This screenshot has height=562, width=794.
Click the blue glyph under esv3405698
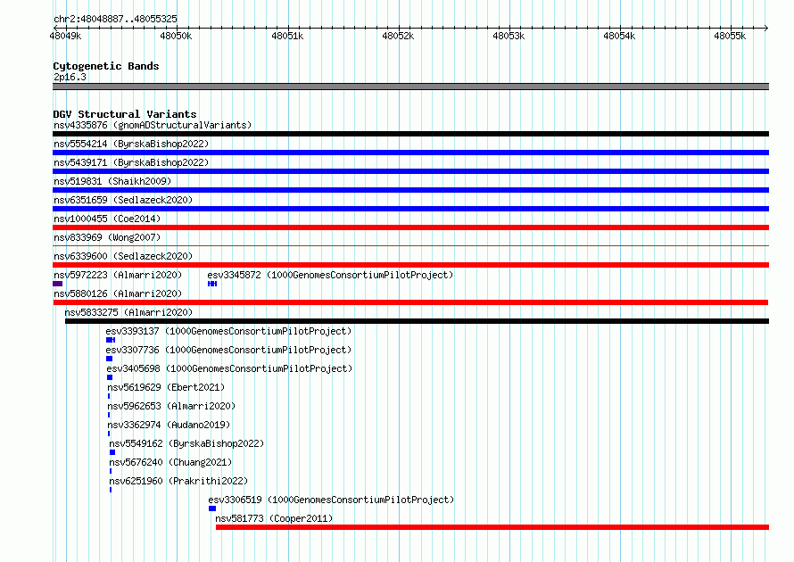pyautogui.click(x=110, y=377)
